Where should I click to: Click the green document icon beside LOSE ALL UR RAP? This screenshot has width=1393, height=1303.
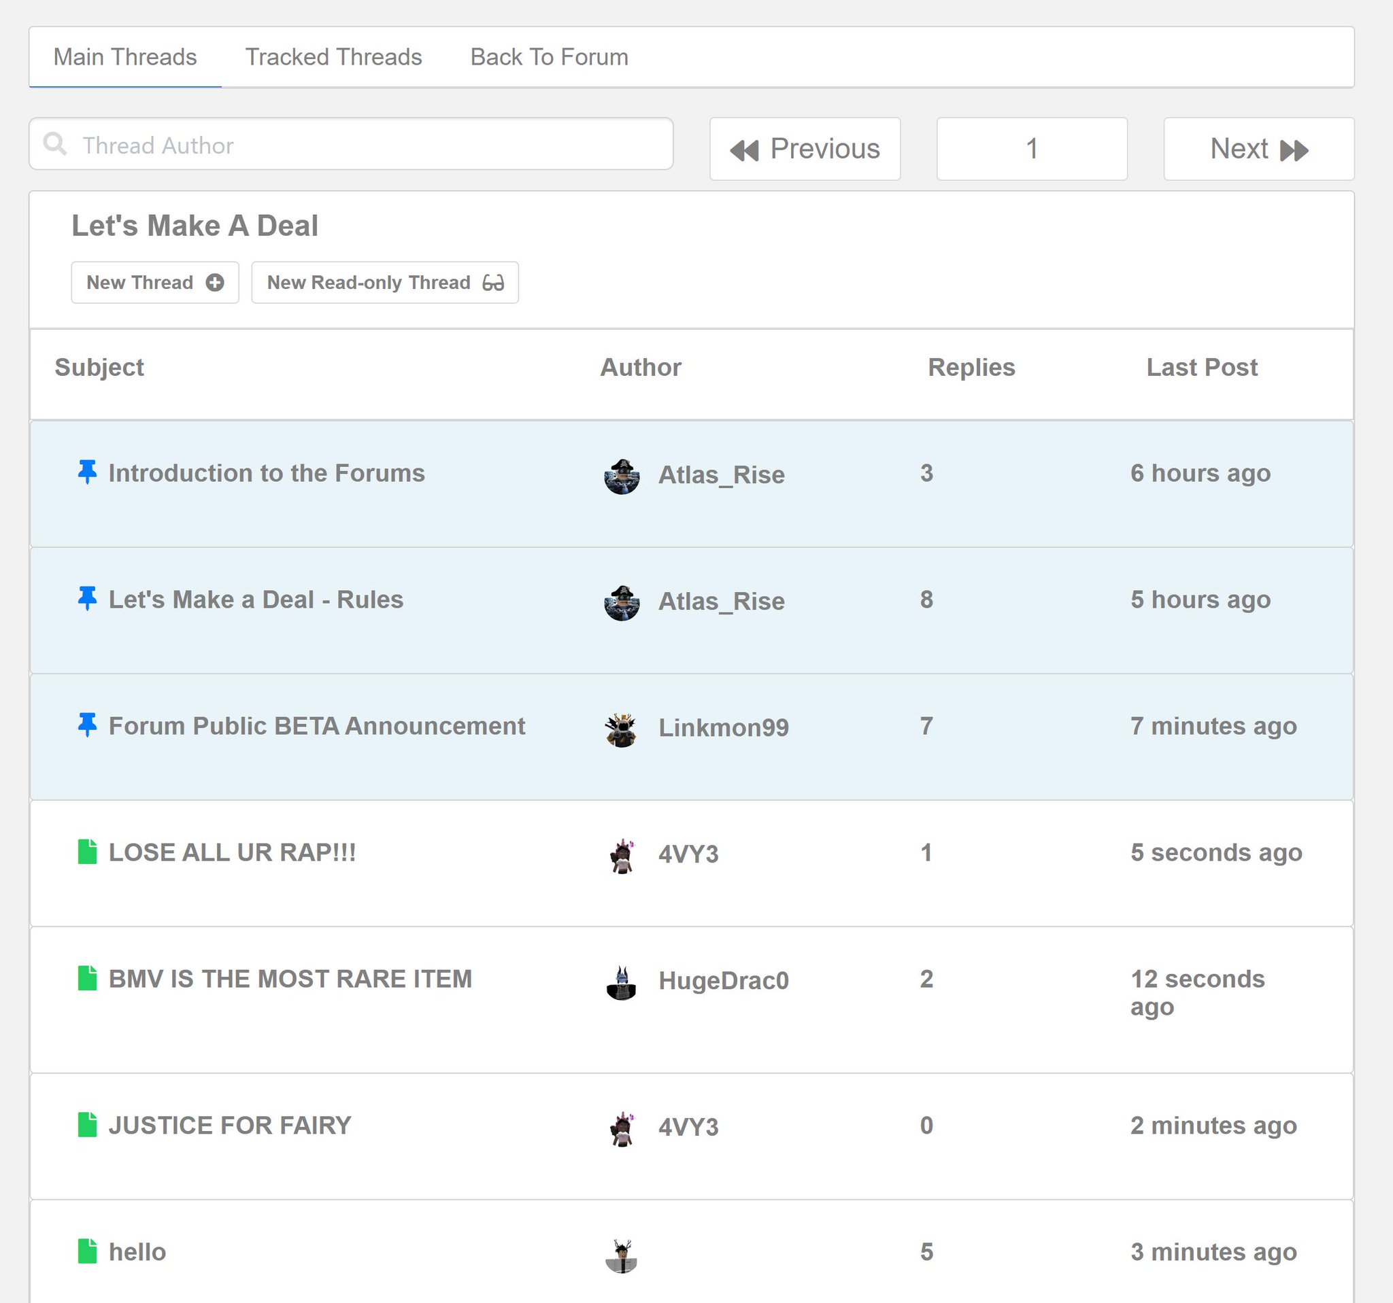tap(87, 852)
